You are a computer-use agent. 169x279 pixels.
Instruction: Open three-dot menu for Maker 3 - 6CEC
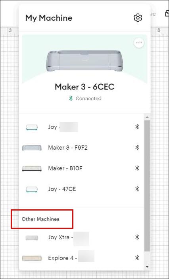[139, 43]
